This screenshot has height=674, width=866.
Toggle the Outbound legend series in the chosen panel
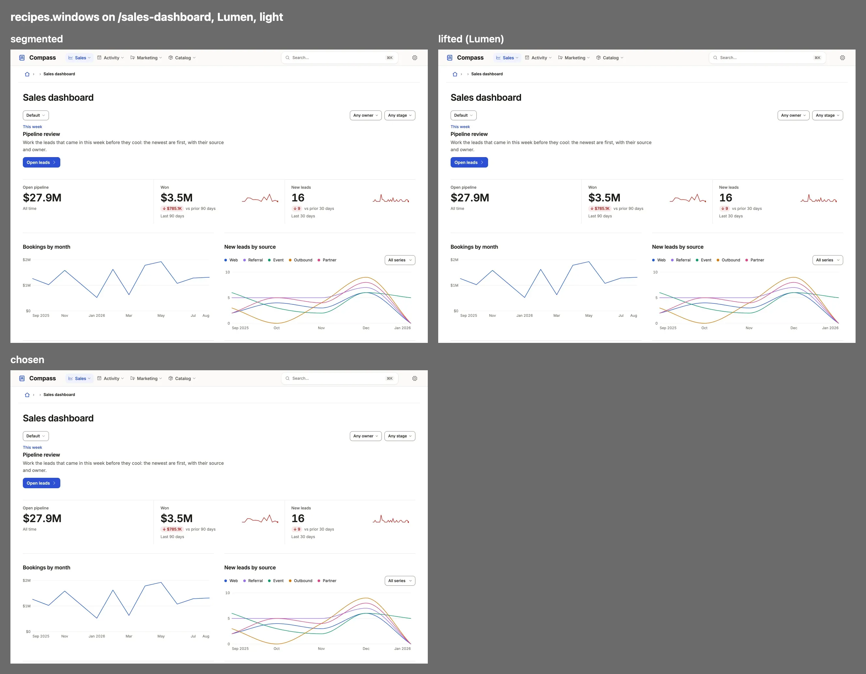tap(301, 581)
